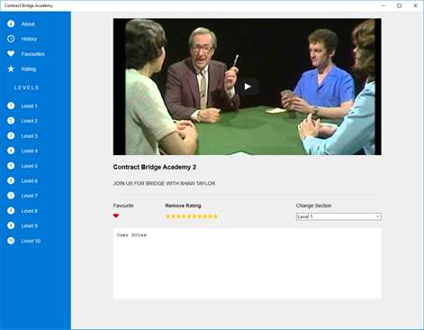This screenshot has height=330, width=424.
Task: Click inside the User Notes text area
Action: pos(248,263)
